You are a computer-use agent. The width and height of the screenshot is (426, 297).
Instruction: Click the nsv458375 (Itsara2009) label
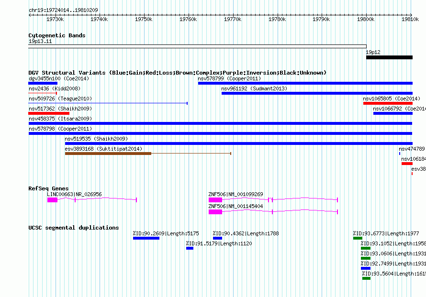coord(60,119)
